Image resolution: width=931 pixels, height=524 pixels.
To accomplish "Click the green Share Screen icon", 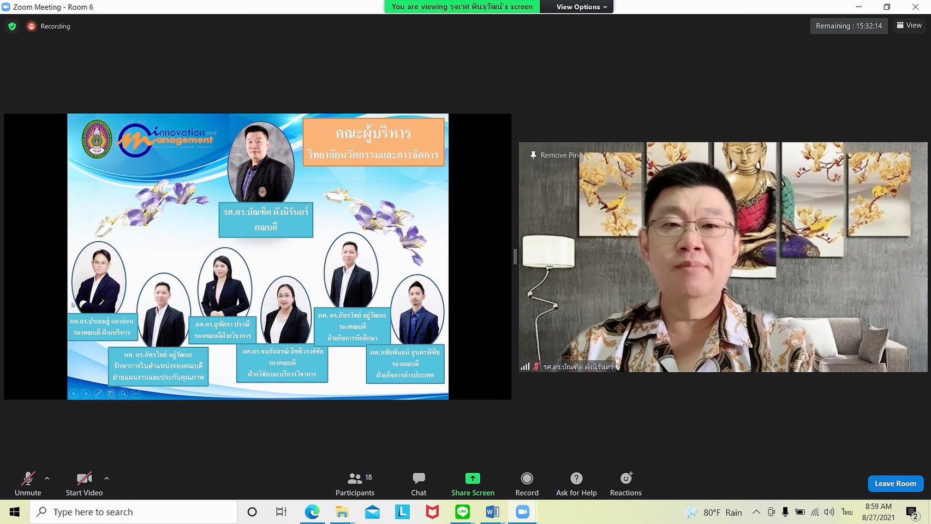I will coord(473,479).
